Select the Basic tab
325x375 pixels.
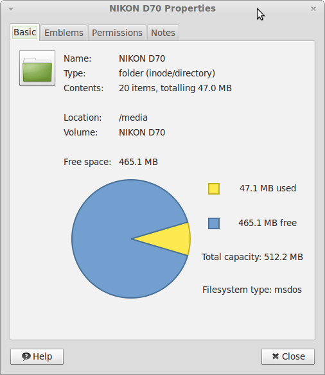pyautogui.click(x=25, y=32)
